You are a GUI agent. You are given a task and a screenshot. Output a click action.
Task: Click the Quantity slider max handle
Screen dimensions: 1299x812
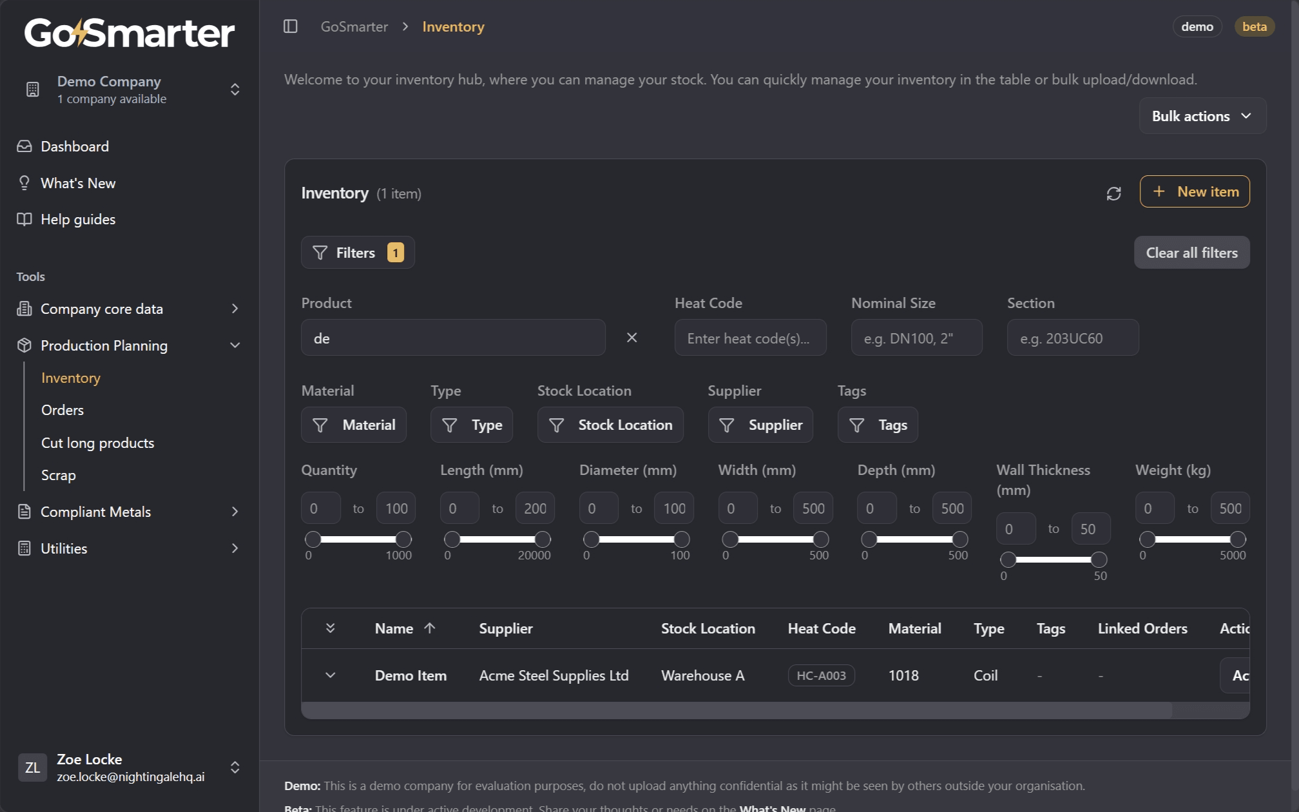click(x=403, y=539)
